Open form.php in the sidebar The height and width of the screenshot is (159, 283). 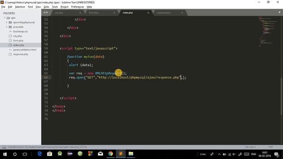coord(18,41)
